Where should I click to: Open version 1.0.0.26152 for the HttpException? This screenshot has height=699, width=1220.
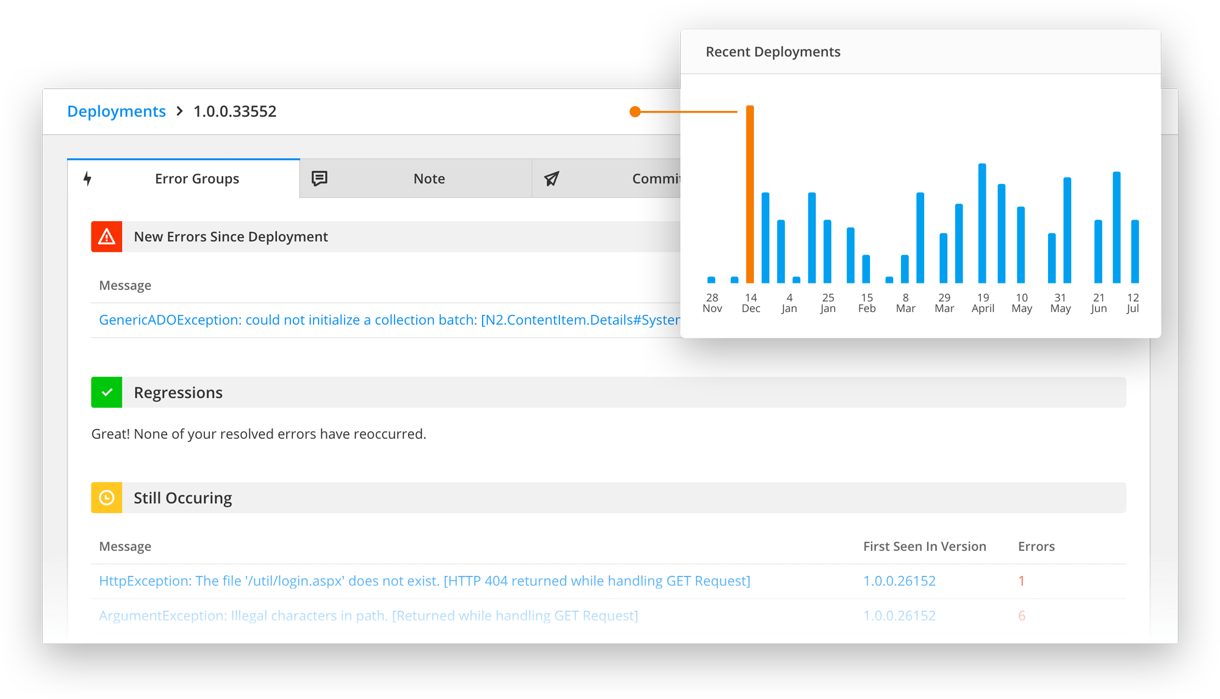pyautogui.click(x=899, y=581)
